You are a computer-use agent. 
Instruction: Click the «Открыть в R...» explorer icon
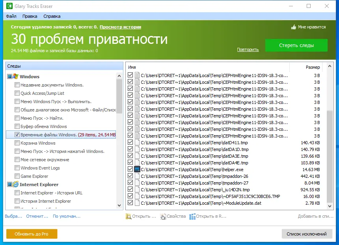pos(192,217)
